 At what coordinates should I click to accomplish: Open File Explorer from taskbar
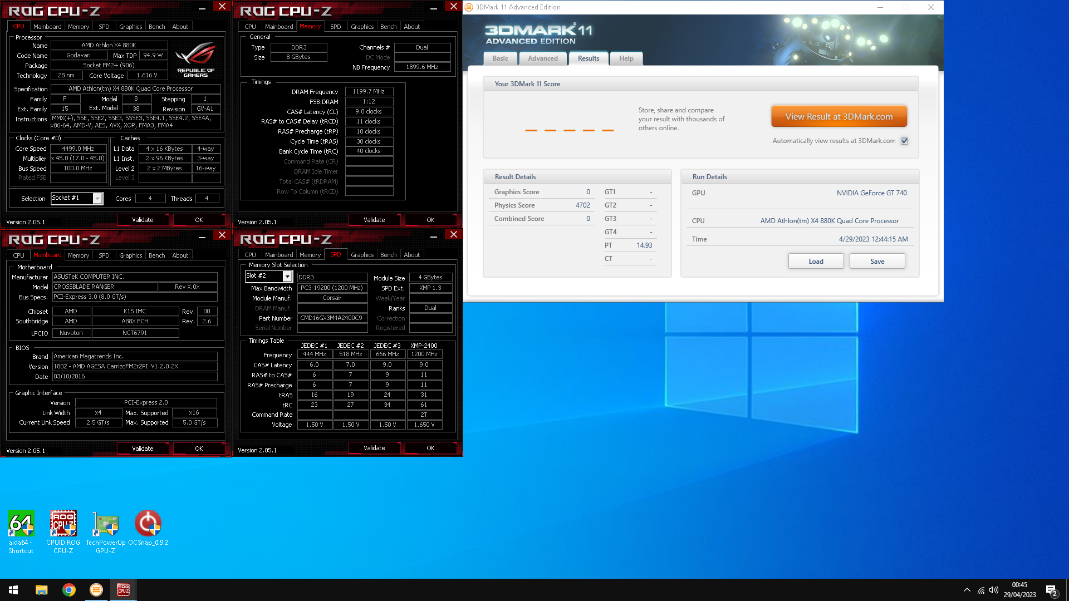[41, 590]
